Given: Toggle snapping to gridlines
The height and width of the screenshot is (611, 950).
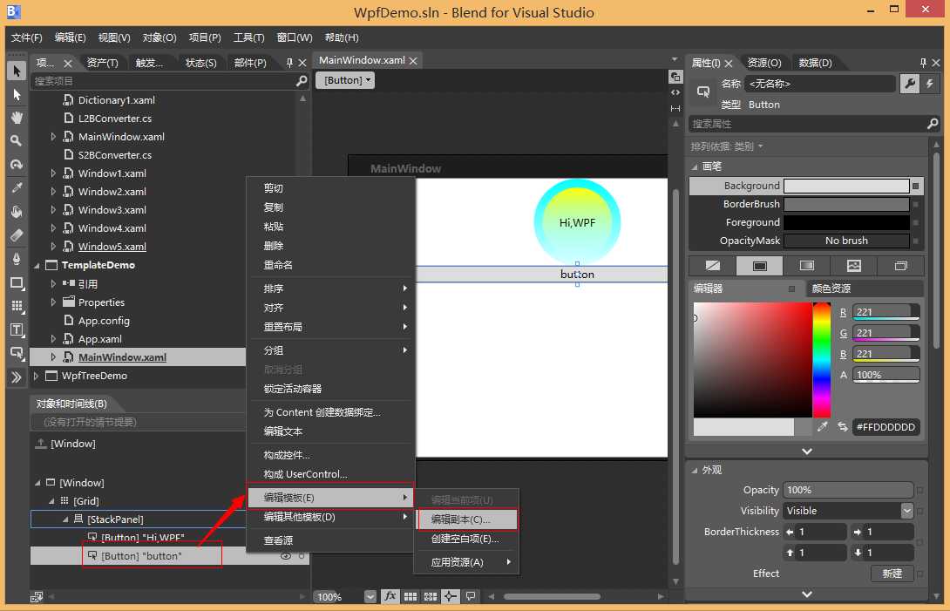Looking at the screenshot, I should coord(431,596).
